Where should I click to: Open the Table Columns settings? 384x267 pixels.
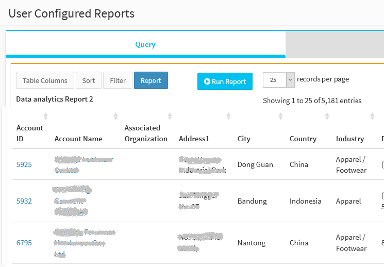point(45,80)
